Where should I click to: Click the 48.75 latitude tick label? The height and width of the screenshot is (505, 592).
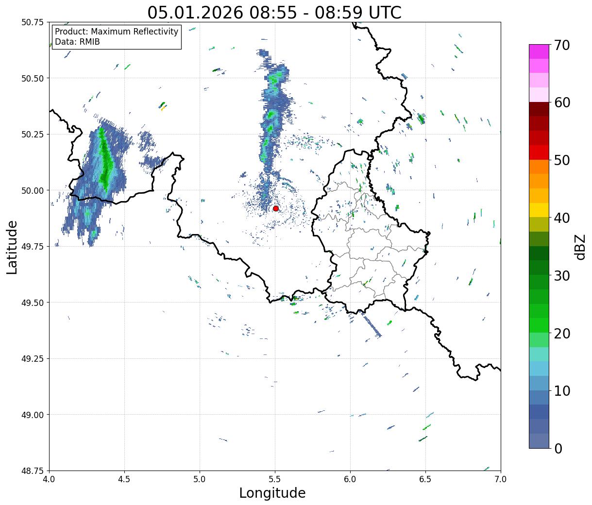33,471
